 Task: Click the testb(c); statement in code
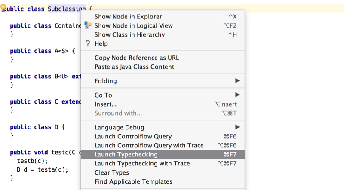coord(32,161)
